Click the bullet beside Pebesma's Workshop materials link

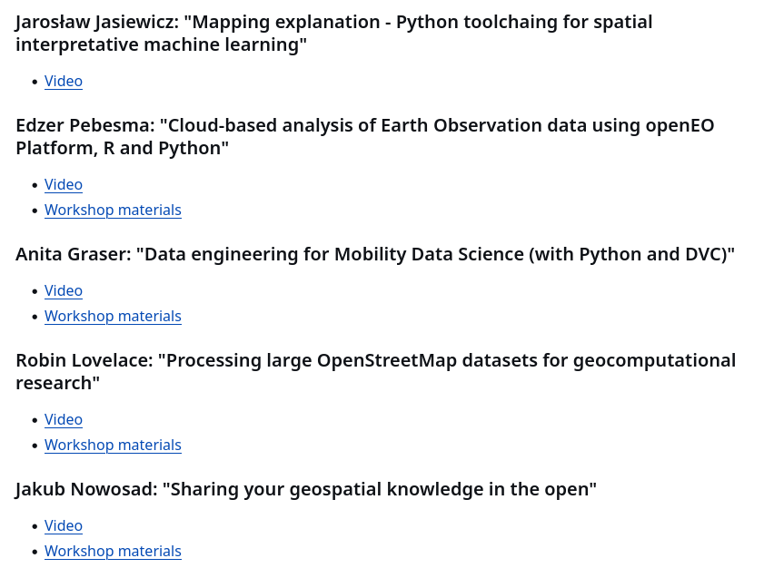(x=35, y=211)
